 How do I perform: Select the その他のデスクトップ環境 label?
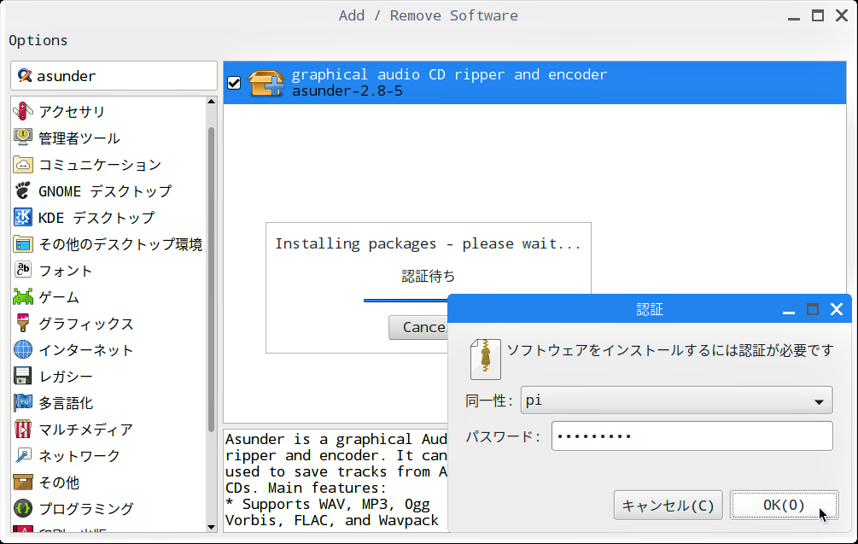click(x=120, y=244)
